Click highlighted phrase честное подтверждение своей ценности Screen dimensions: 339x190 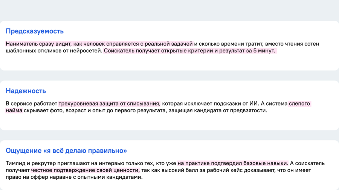point(85,170)
